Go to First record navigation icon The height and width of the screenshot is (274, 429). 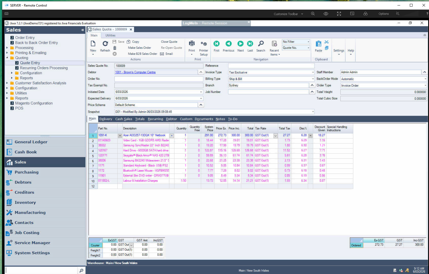tap(216, 44)
